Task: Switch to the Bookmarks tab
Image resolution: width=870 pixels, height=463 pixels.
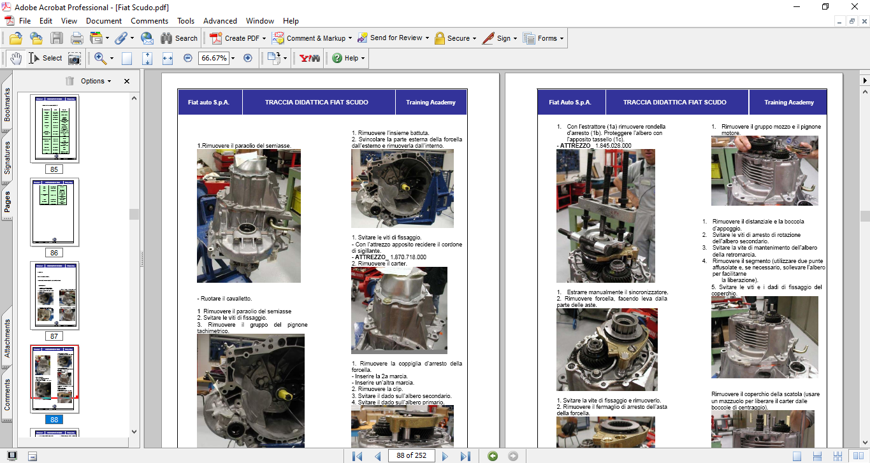Action: [7, 105]
